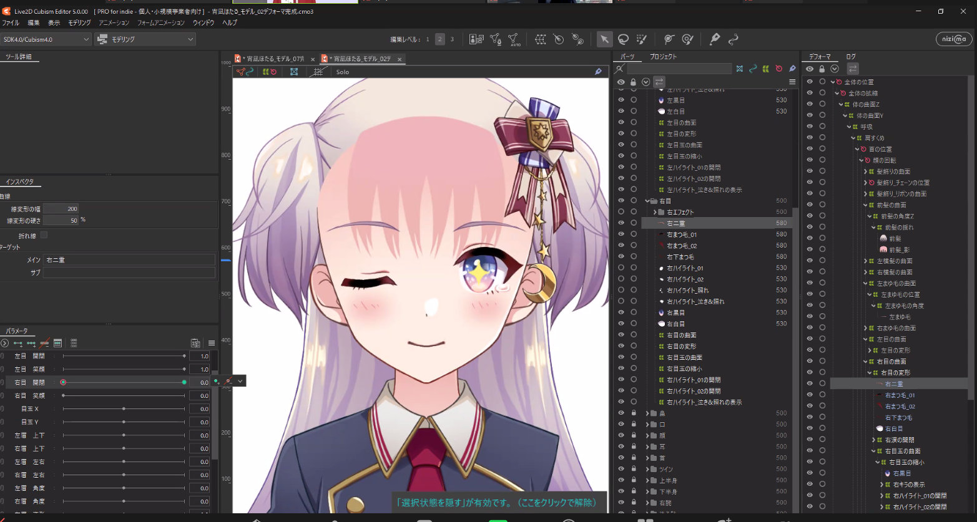Toggle the grid display icon on canvas toolbar
977x522 pixels.
coord(318,72)
